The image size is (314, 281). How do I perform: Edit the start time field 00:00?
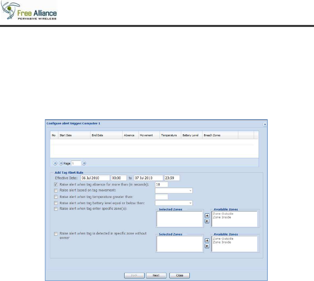119,178
